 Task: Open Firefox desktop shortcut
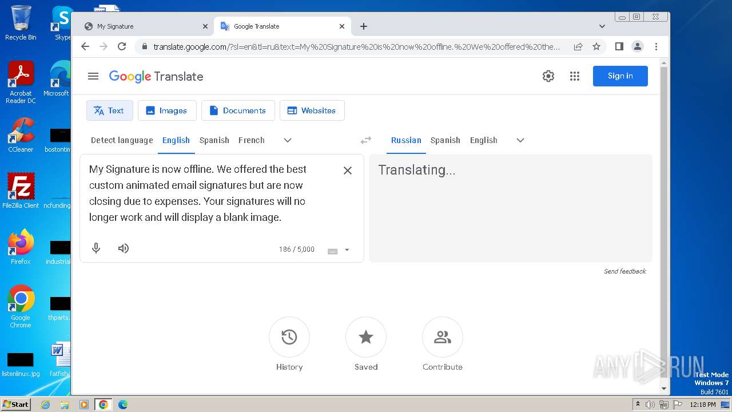click(21, 247)
